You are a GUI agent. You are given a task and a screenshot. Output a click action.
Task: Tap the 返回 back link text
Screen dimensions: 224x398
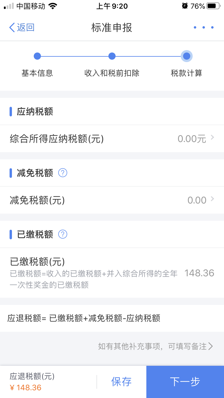26,27
